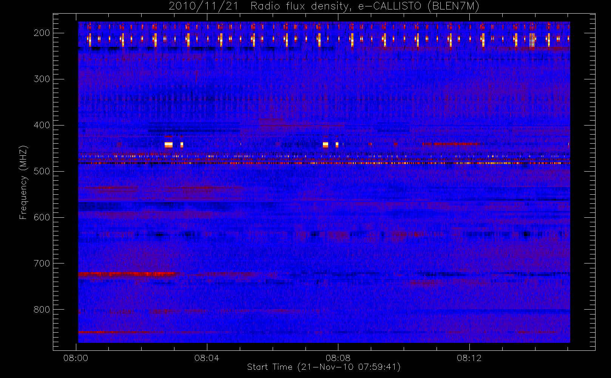The image size is (611, 378).
Task: Click the 400 frequency tick label
Action: (x=42, y=125)
